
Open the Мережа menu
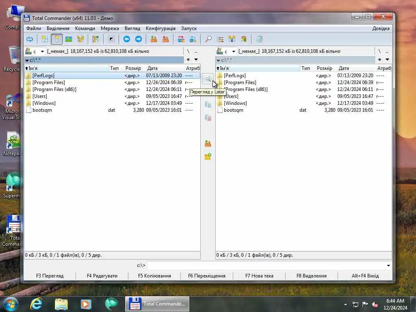[110, 28]
